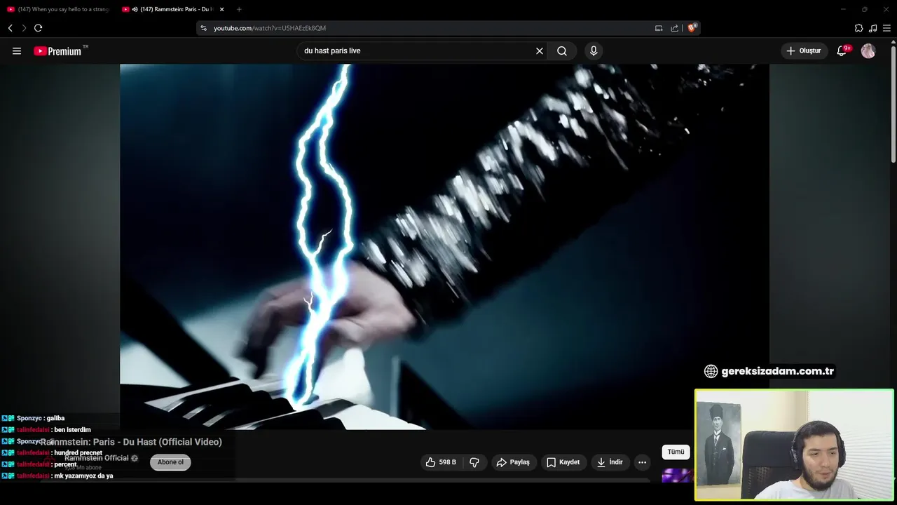The image size is (897, 505).
Task: Share the video with Paylaş
Action: click(x=513, y=462)
